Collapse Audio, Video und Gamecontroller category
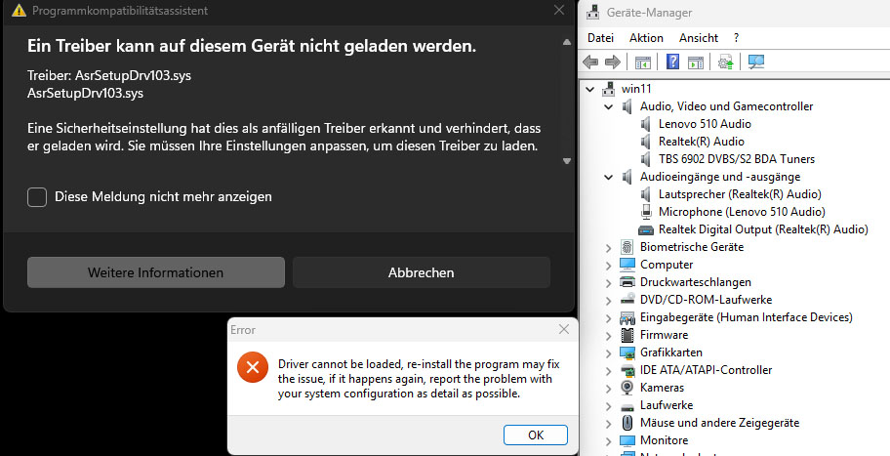Screen dimensions: 890x456 pos(609,106)
